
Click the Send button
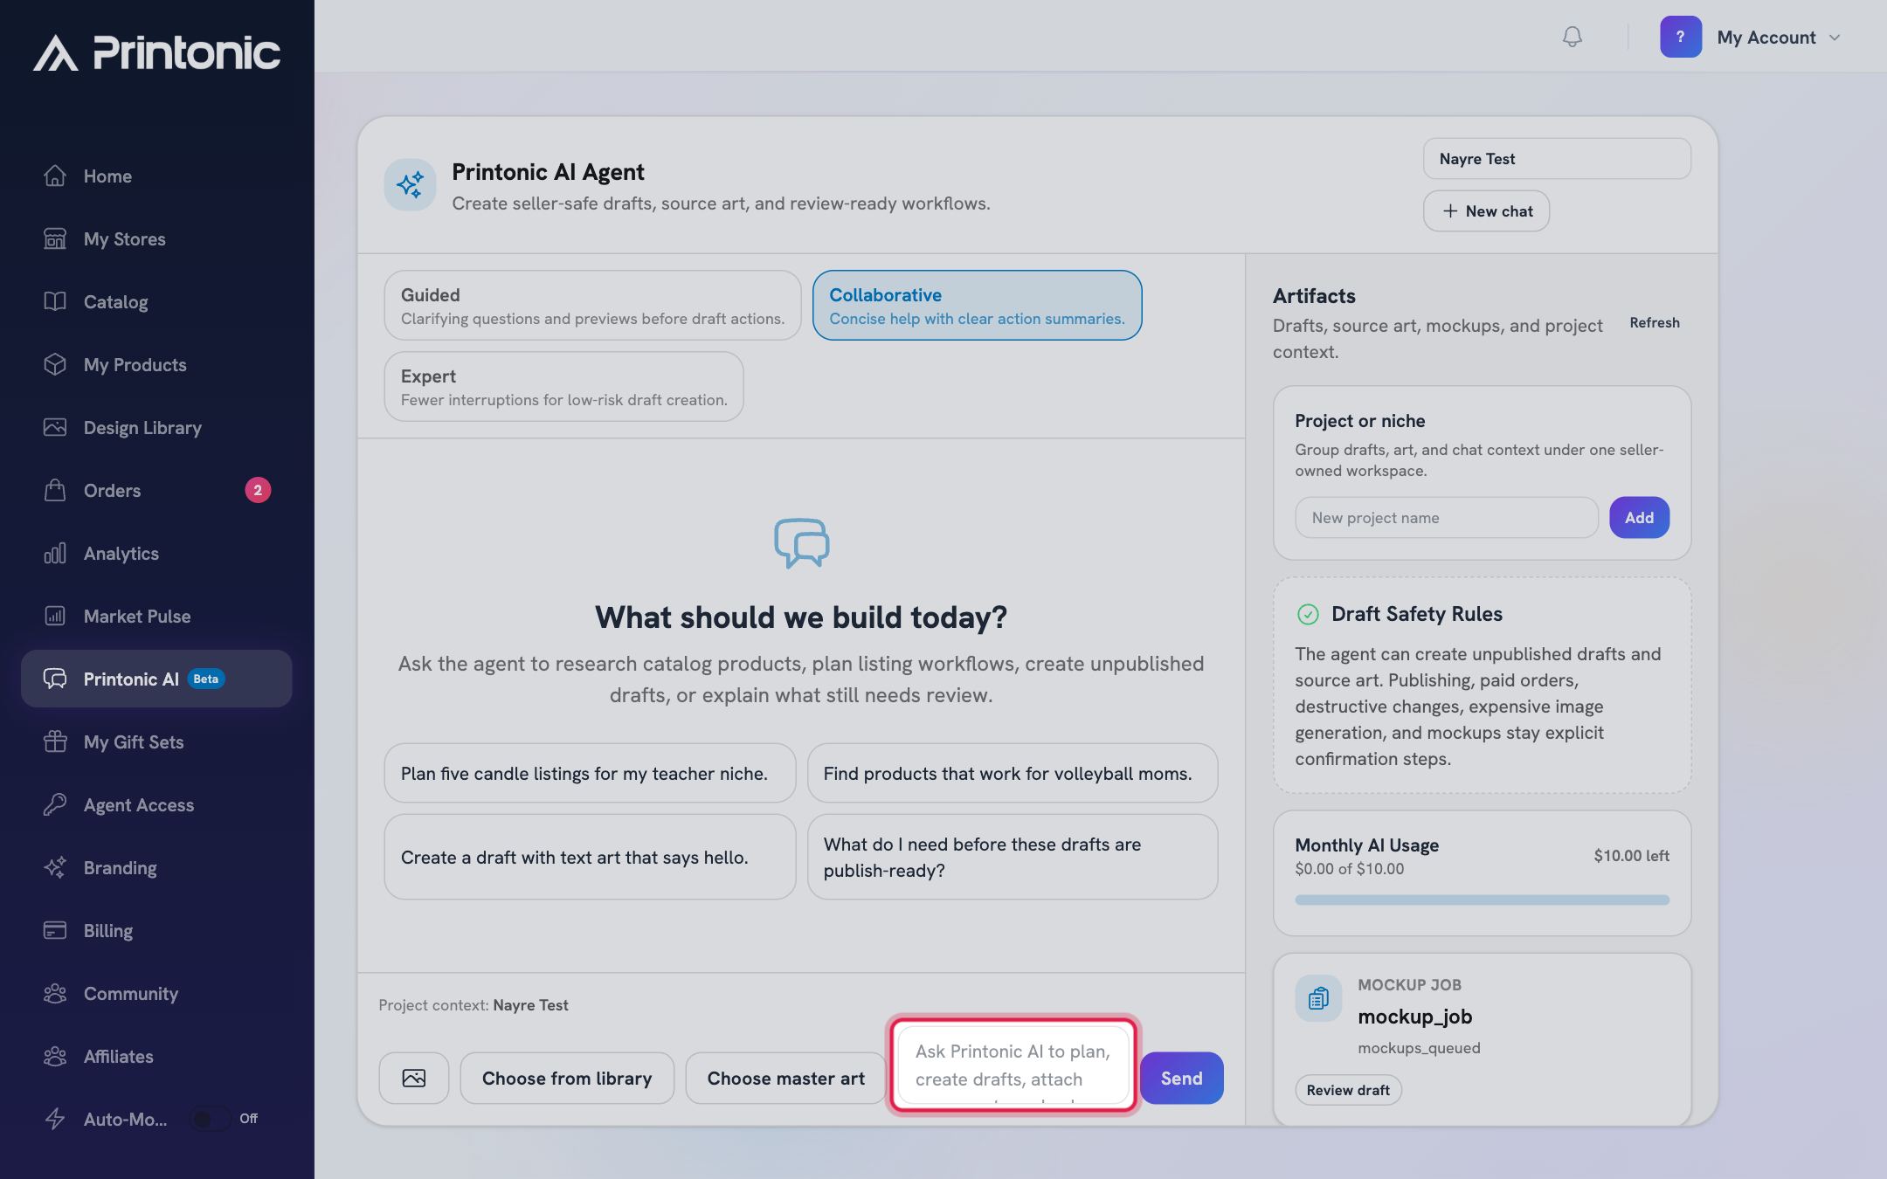1181,1078
